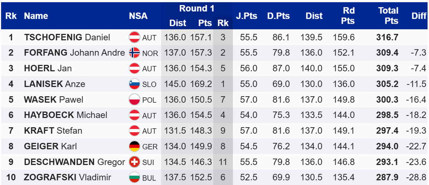The image size is (429, 185).
Task: Open FORFANG Johann Andre's athlete link
Action: tap(74, 53)
